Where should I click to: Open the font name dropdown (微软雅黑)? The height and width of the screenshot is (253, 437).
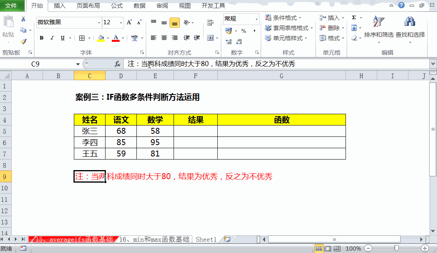point(99,23)
